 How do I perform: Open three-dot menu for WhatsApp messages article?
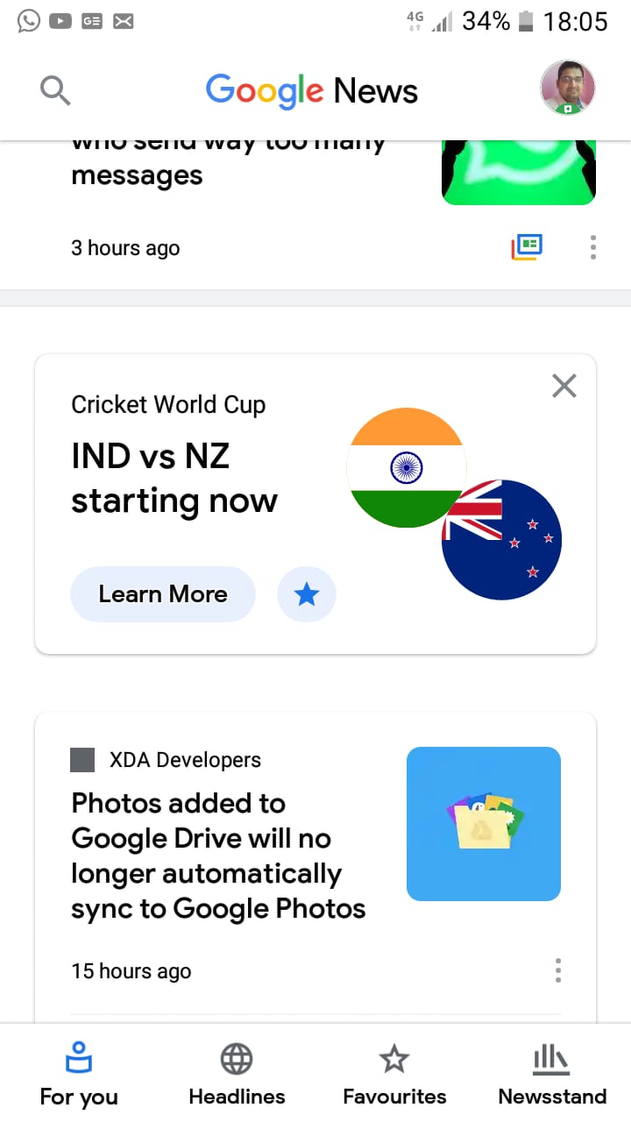(593, 247)
